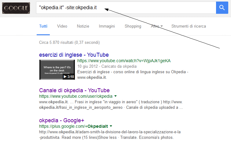Expand the Altro dropdown menu

(x=157, y=26)
